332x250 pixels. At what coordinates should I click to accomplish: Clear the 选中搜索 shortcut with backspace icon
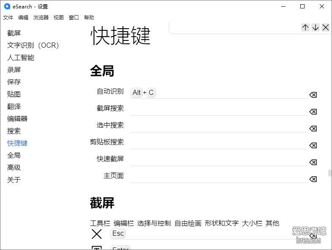313,129
